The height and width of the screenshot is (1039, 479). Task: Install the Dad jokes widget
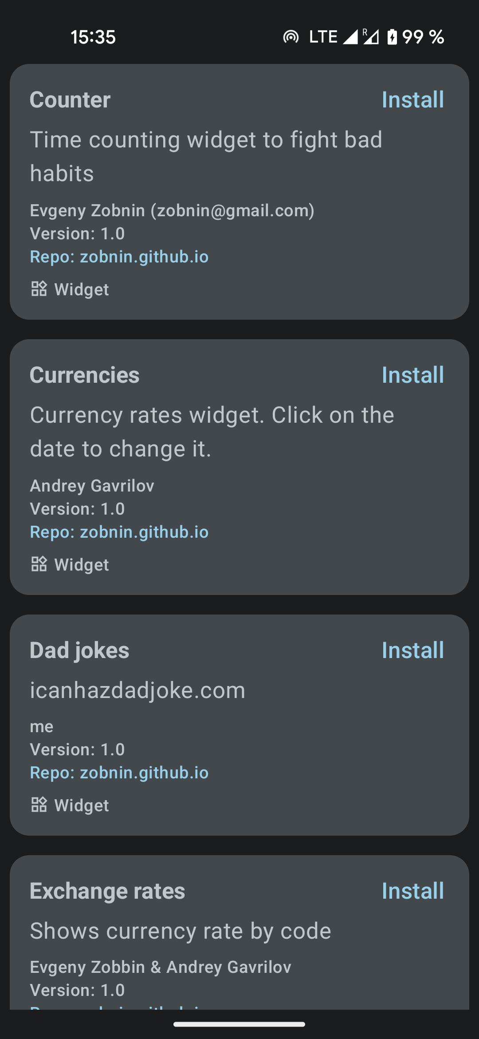click(412, 650)
